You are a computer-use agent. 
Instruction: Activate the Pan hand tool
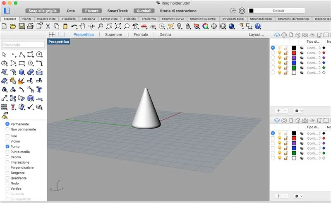(82, 26)
